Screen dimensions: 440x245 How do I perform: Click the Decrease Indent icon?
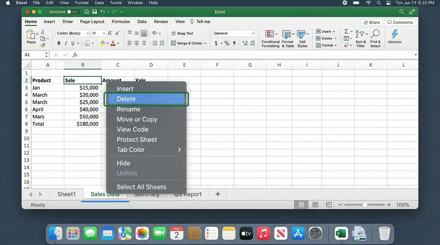click(155, 43)
